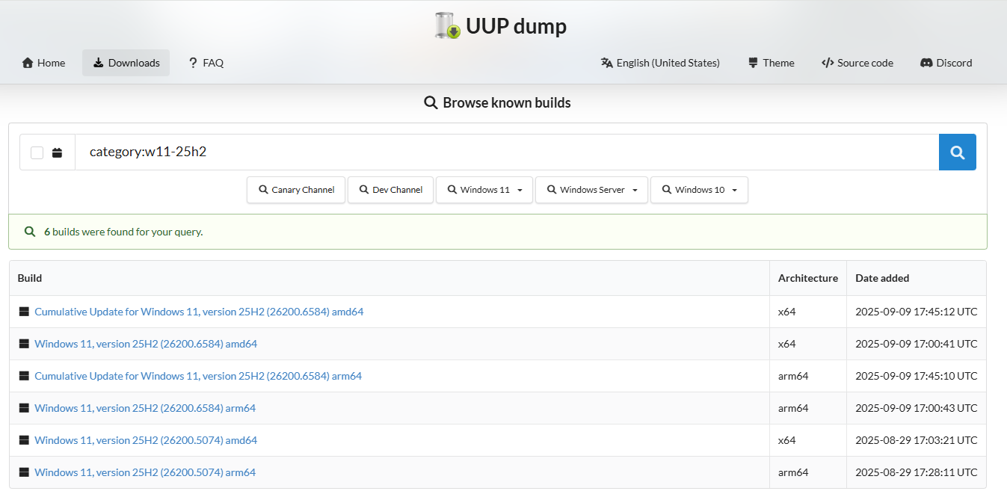
Task: Select date 2025-09-09 17:45:12 UTC
Action: tap(916, 312)
